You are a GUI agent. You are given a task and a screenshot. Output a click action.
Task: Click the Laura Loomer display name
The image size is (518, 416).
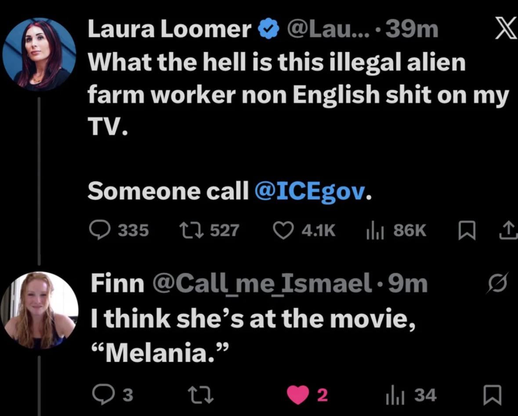pyautogui.click(x=170, y=30)
